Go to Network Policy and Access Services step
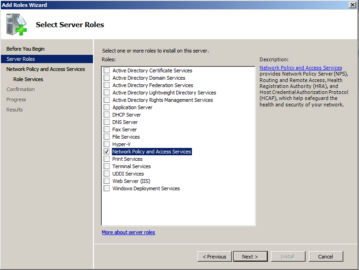Screen dimensions: 359x270 [46, 69]
